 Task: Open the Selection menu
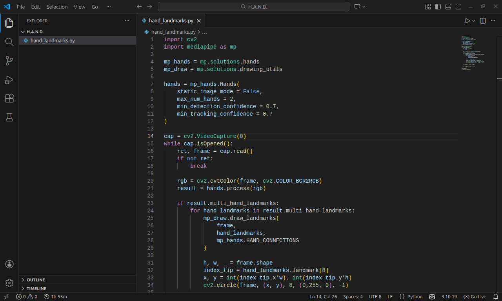coord(57,7)
